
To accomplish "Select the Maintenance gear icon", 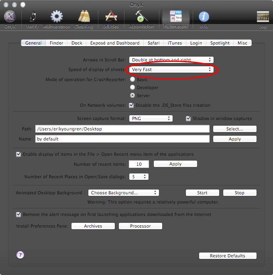I will pos(57,16).
